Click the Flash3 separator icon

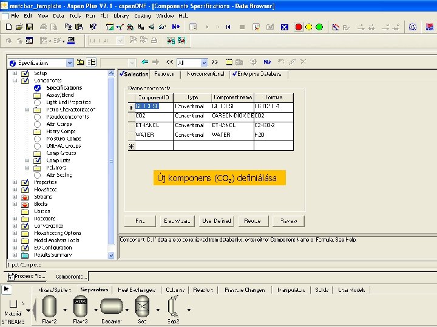pos(80,307)
